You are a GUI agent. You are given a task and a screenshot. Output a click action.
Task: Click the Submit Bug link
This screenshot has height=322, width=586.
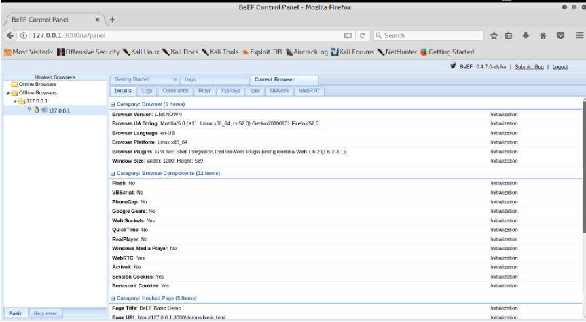click(529, 67)
